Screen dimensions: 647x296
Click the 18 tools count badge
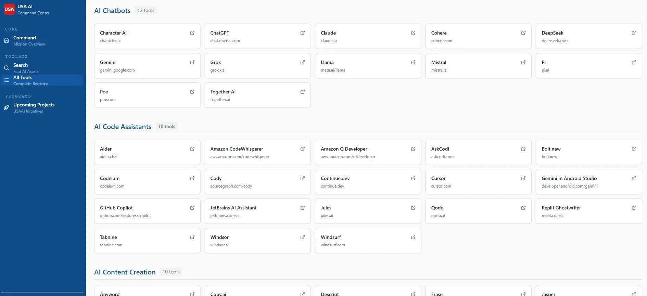(x=166, y=127)
